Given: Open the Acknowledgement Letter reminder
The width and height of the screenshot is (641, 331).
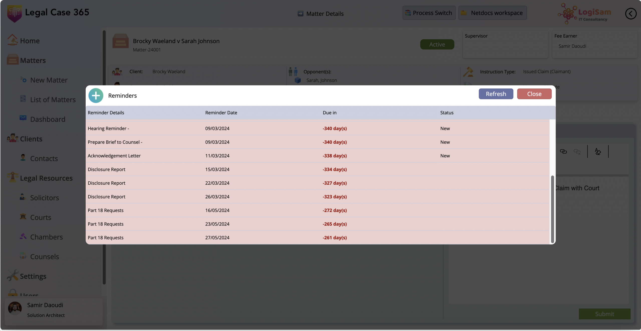Looking at the screenshot, I should click(114, 156).
